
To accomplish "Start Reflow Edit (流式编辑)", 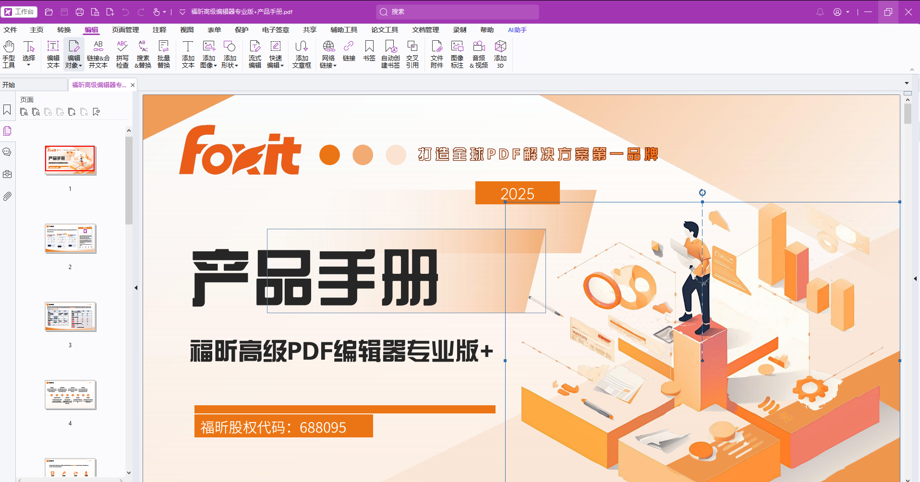I will click(255, 54).
